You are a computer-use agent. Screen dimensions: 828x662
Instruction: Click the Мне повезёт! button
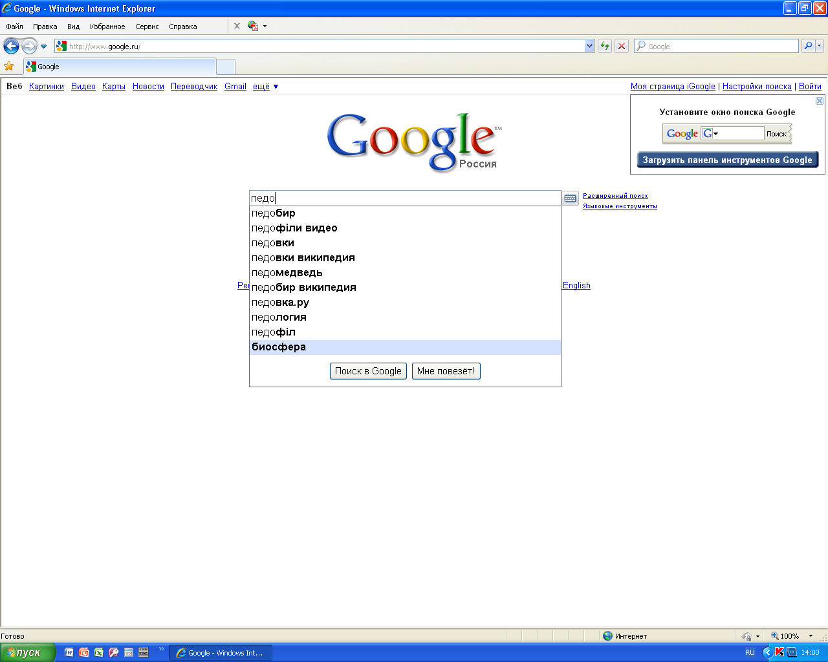[x=446, y=371]
